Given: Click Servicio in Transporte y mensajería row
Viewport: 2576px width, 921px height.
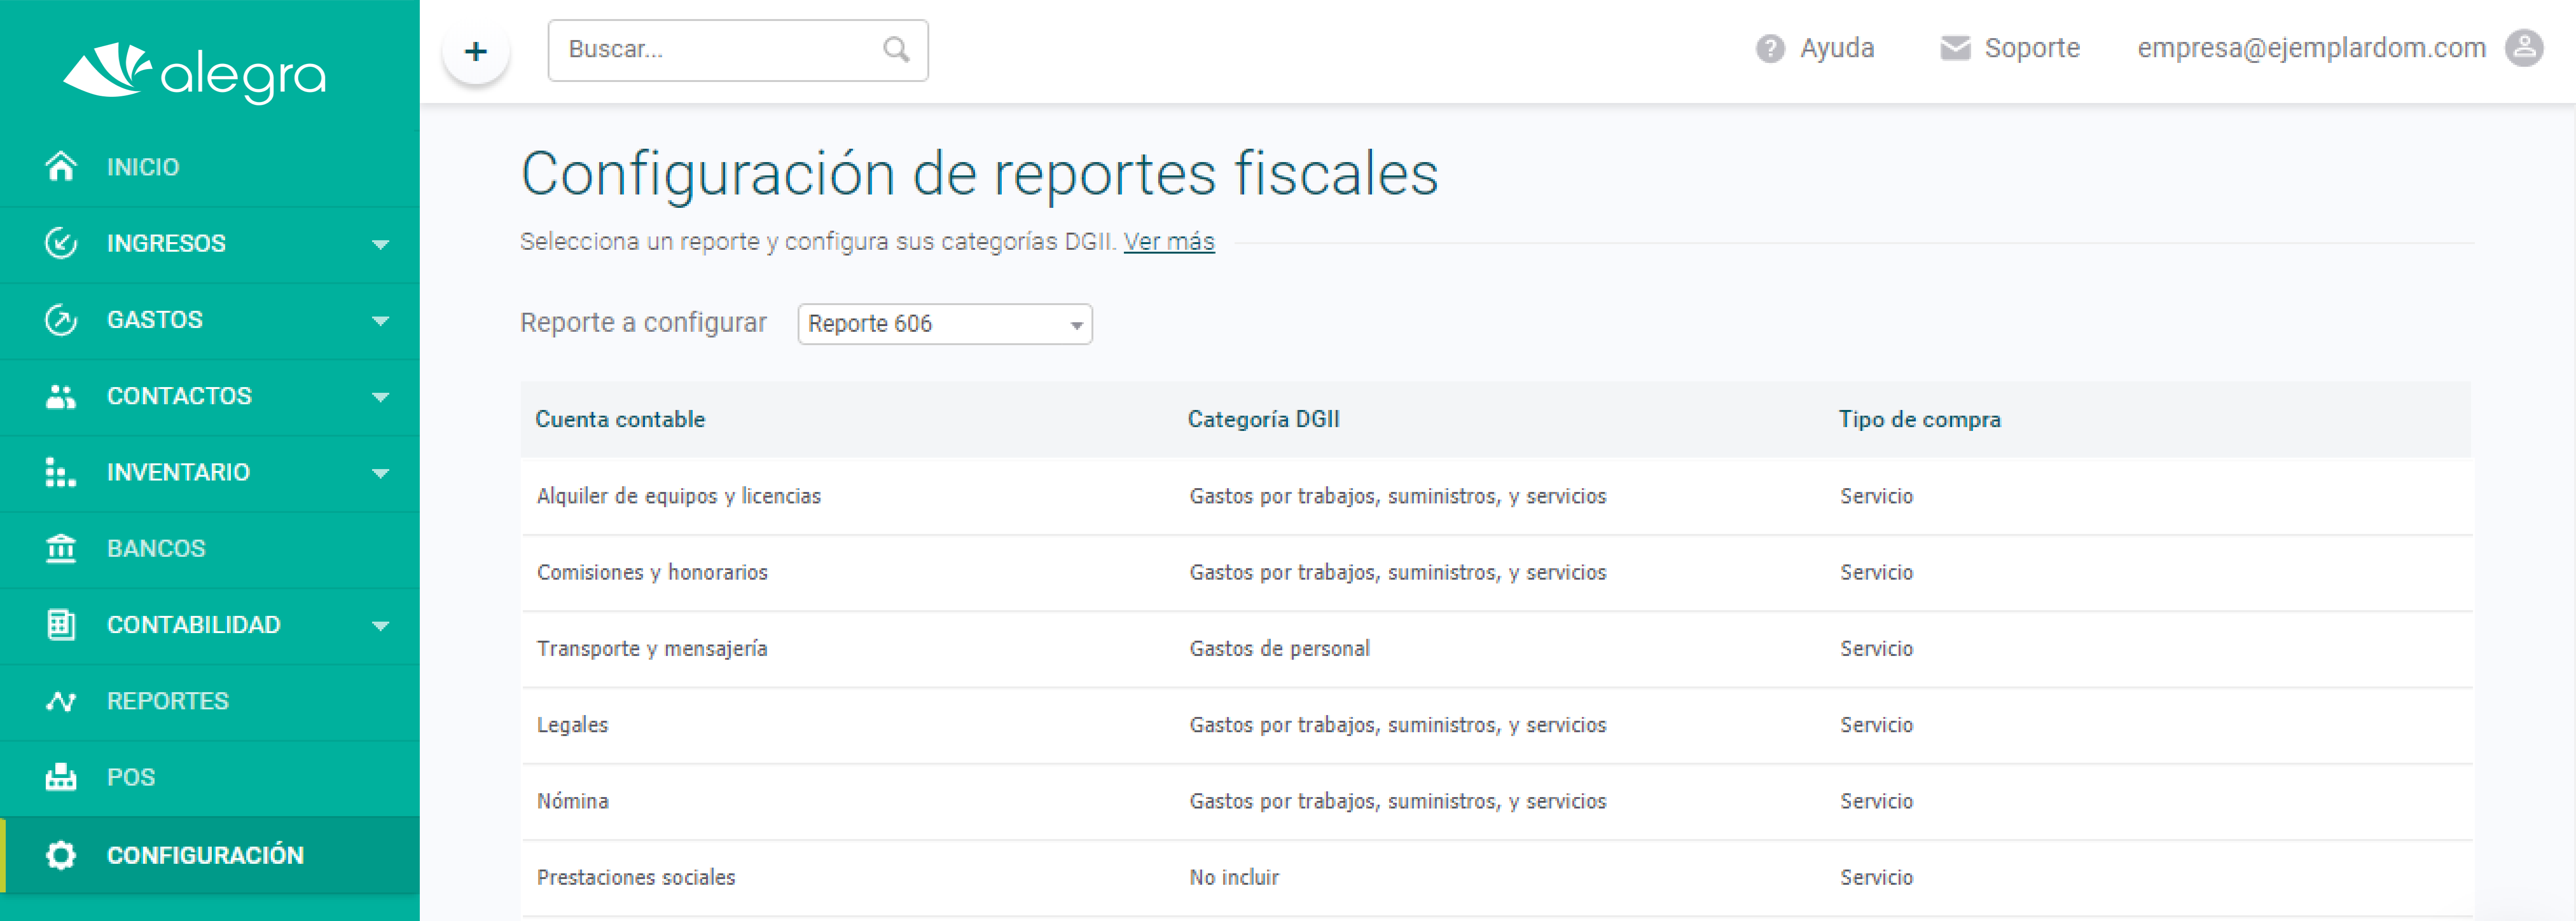Looking at the screenshot, I should coord(1876,648).
